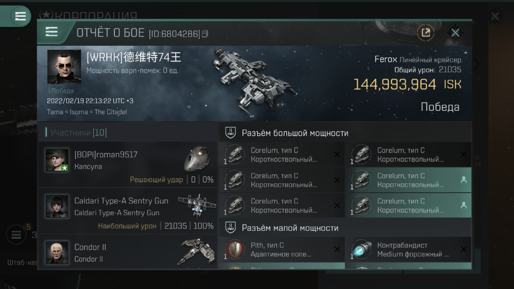View the victim pilot portrait

pyautogui.click(x=64, y=67)
